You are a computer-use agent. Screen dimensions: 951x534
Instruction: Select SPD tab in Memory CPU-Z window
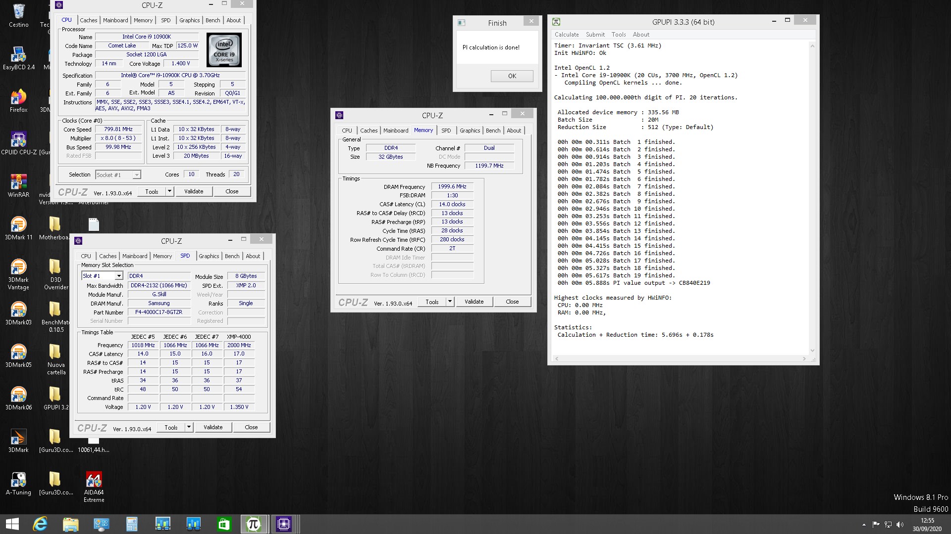[446, 131]
